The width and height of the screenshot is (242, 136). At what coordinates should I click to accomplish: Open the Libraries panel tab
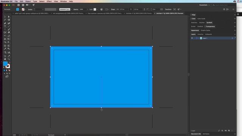[x=200, y=34]
